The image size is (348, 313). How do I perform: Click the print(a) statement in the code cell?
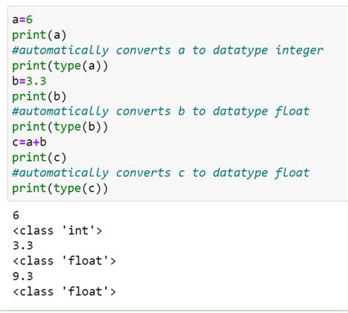point(39,35)
